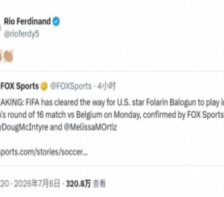Click the 2026年7月6日 post date
Viewport: 224px width, 197px height.
point(37,184)
